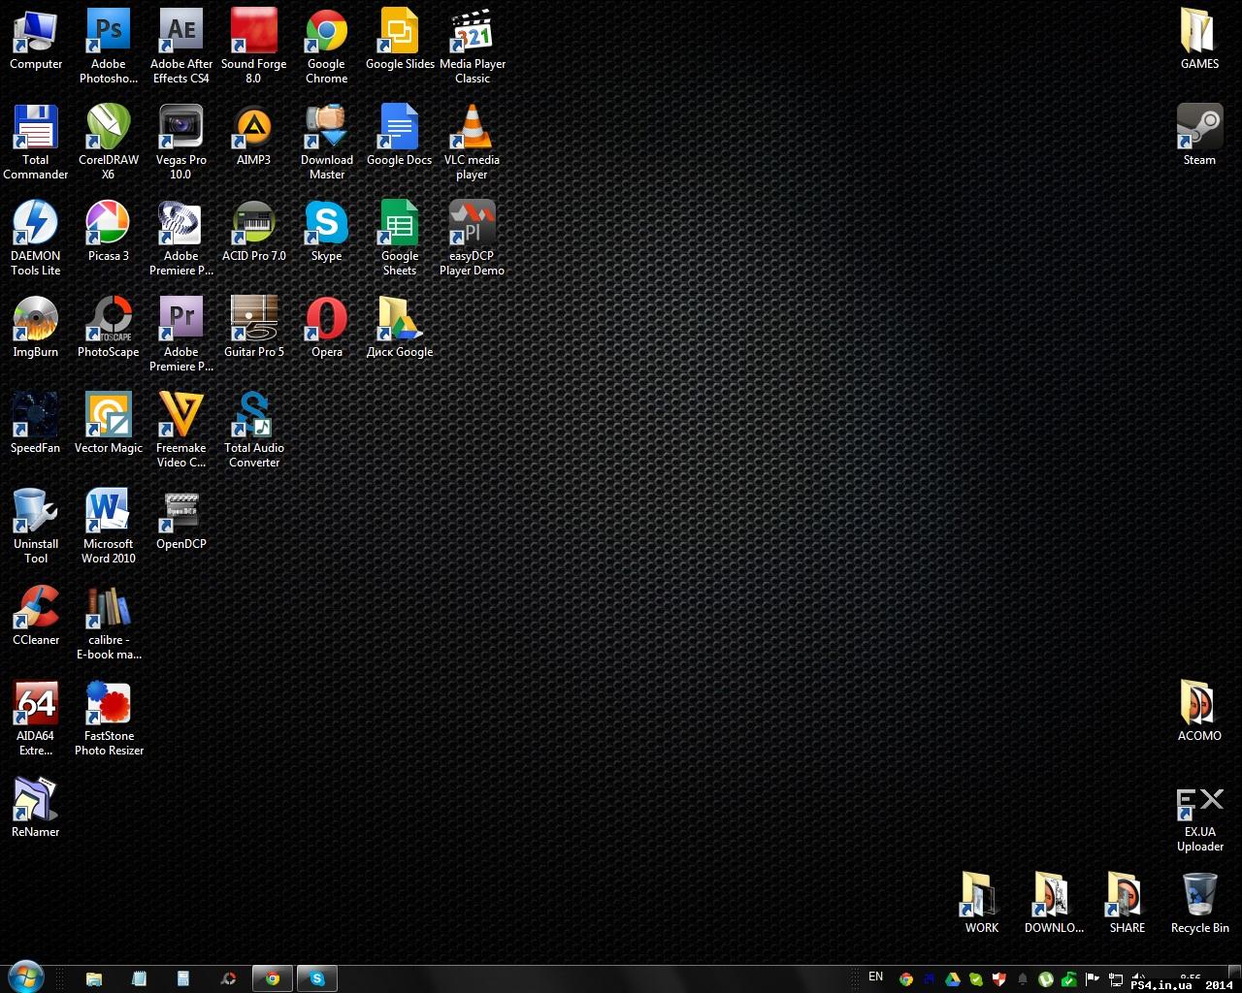
Task: Select the Opera browser desktop shortcut
Action: [326, 321]
